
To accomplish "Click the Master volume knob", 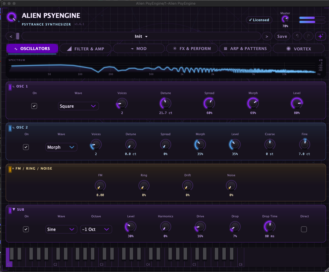I will 285,19.
